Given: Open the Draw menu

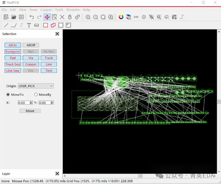Looking at the screenshot, I should (33, 9).
